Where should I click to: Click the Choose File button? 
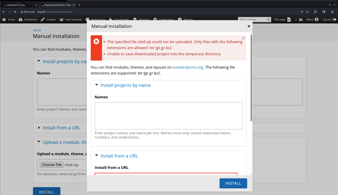51,165
